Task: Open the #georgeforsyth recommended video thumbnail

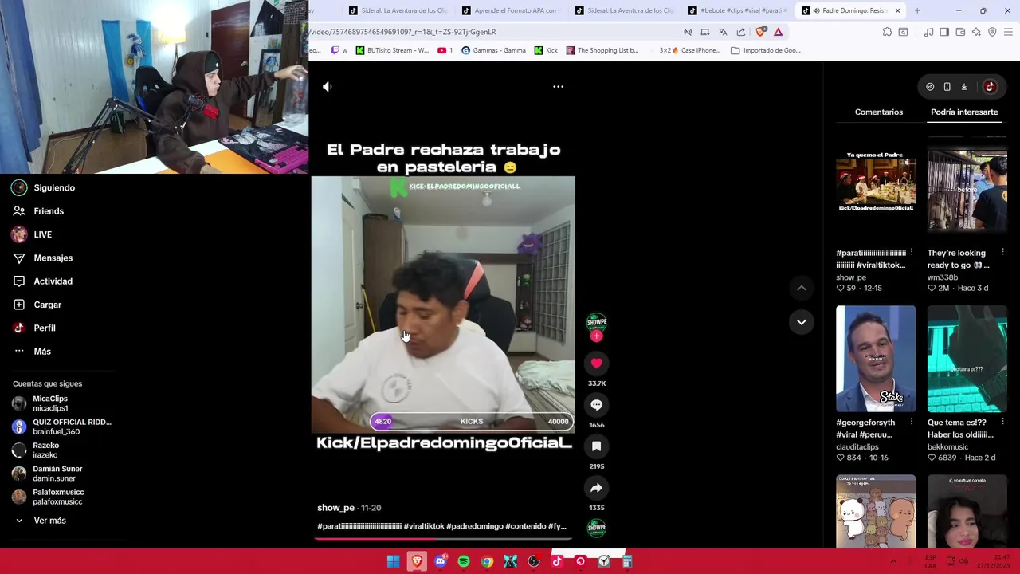Action: click(x=876, y=359)
